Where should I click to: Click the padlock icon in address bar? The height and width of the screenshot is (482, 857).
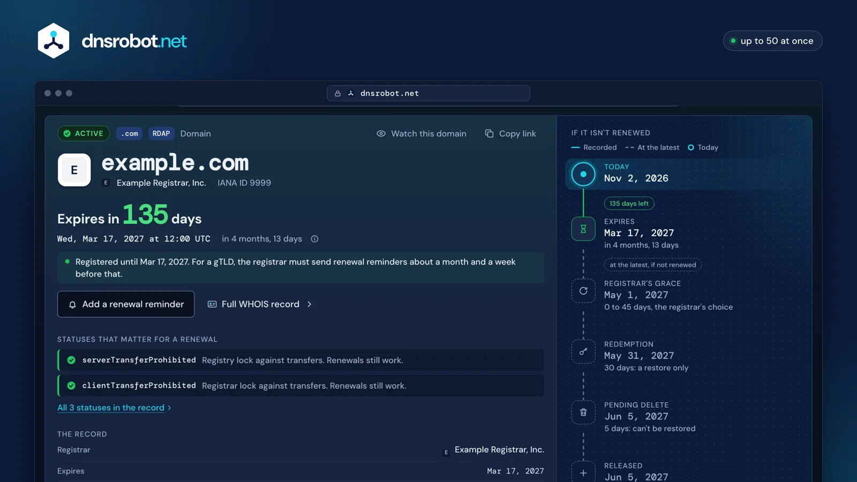pyautogui.click(x=337, y=93)
